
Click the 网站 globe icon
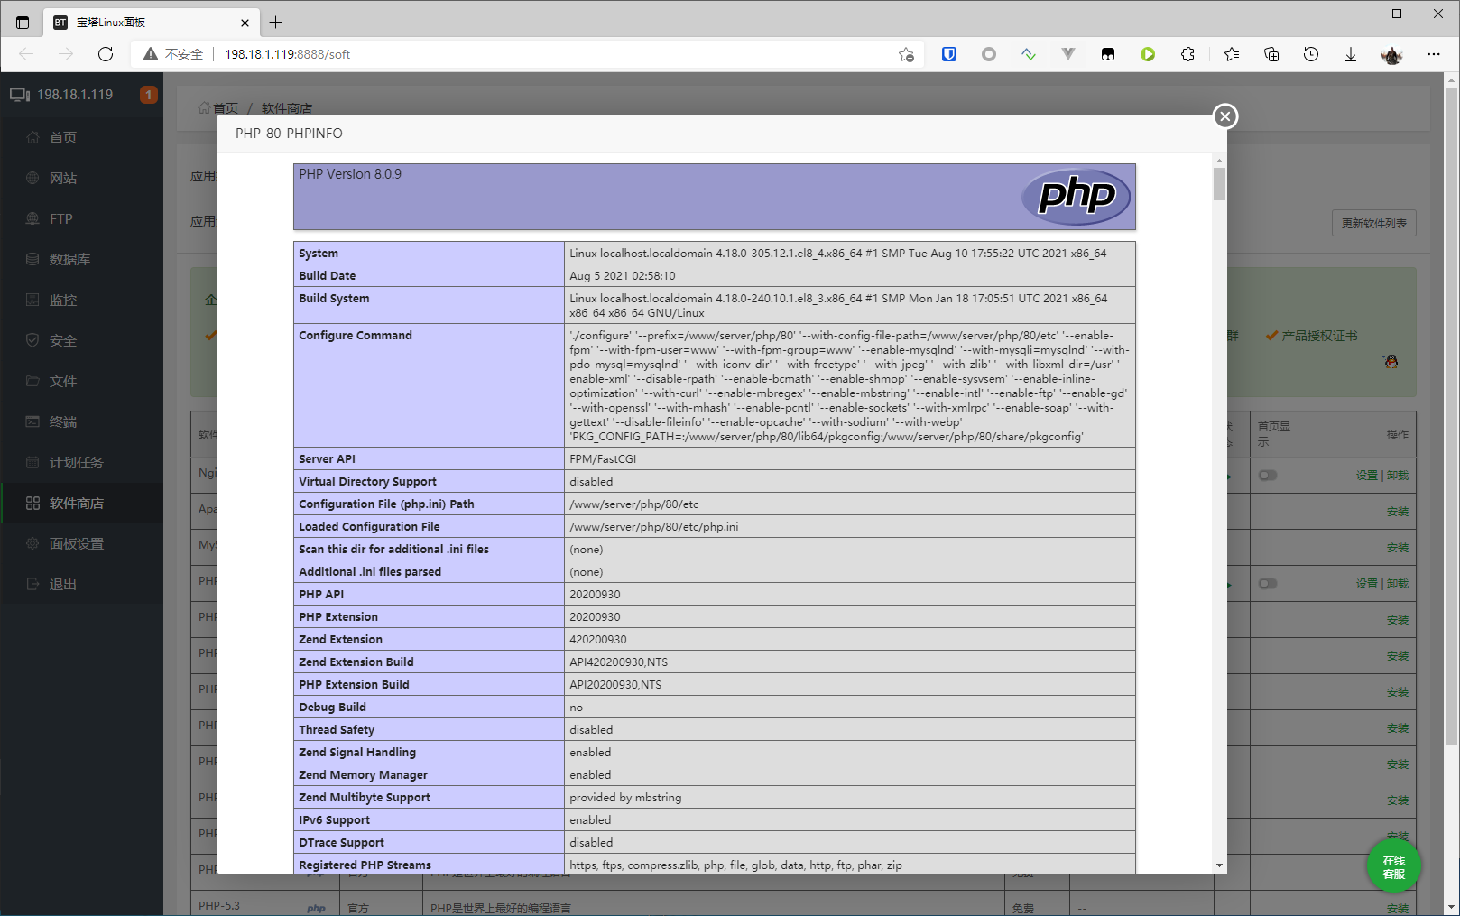[32, 178]
